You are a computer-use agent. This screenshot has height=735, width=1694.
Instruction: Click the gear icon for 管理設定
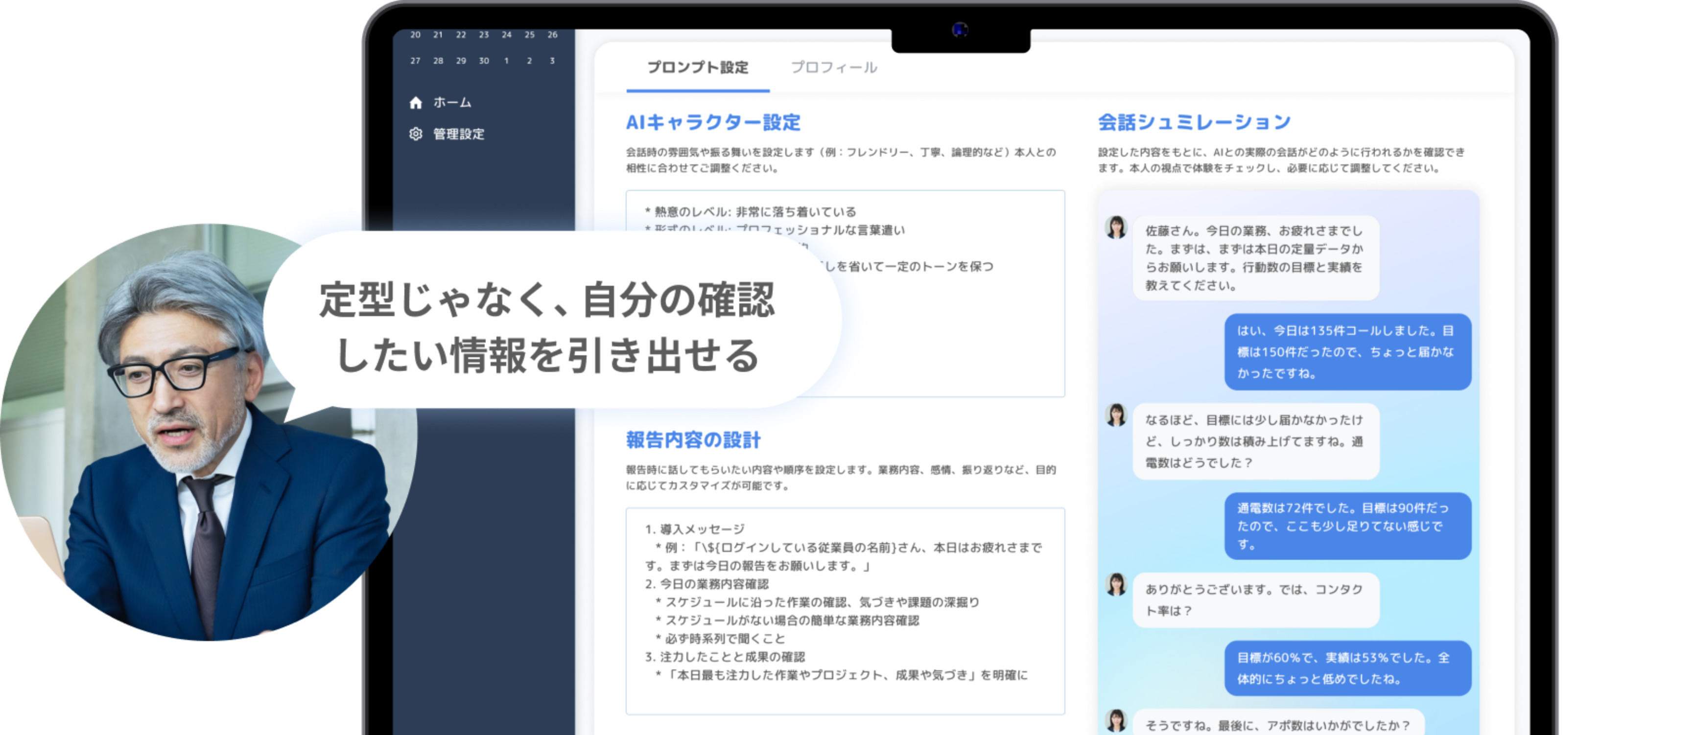click(x=416, y=134)
